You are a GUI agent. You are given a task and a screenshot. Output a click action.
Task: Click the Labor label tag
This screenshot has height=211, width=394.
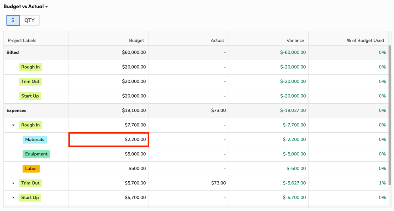pyautogui.click(x=31, y=169)
